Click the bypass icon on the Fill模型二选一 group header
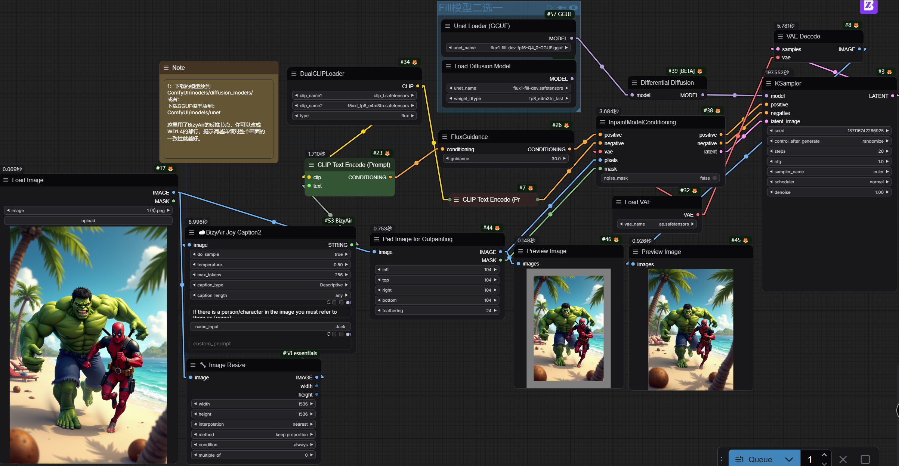This screenshot has height=466, width=899. (561, 7)
